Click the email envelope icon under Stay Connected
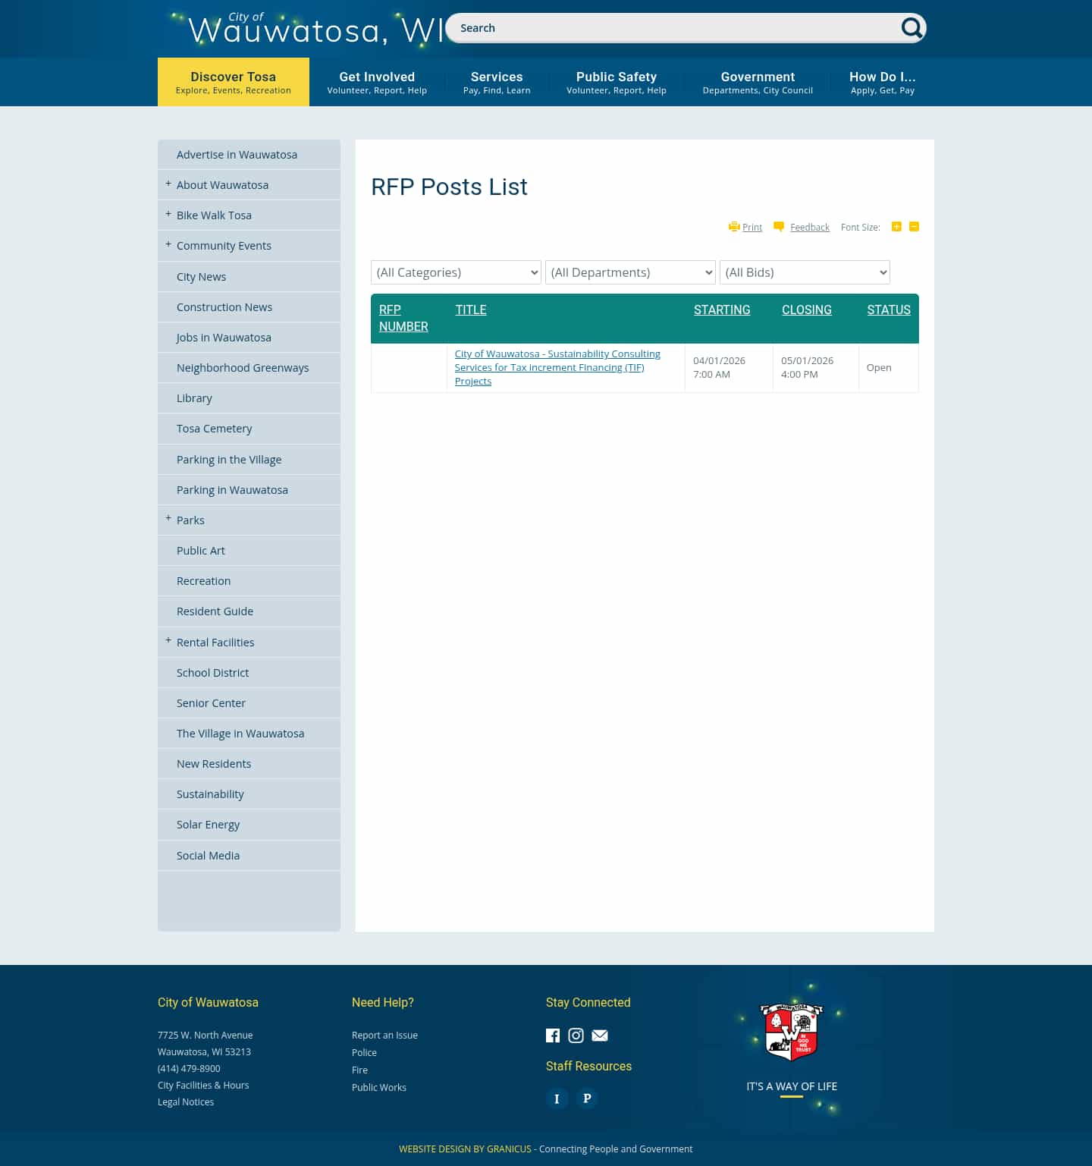 click(x=599, y=1036)
